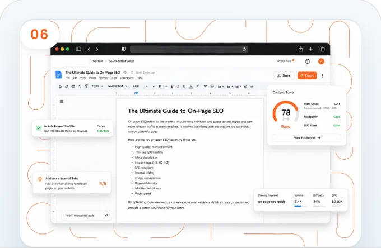This screenshot has height=248, width=381.
Task: Click the blue document icon
Action: (x=59, y=75)
